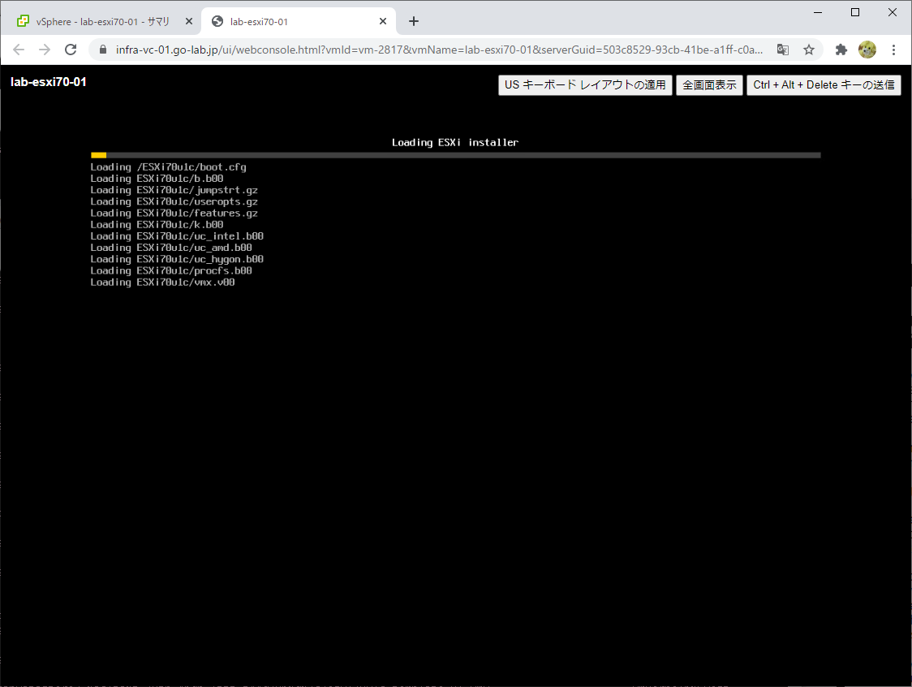Click the line loading boot.cfg

coord(168,167)
